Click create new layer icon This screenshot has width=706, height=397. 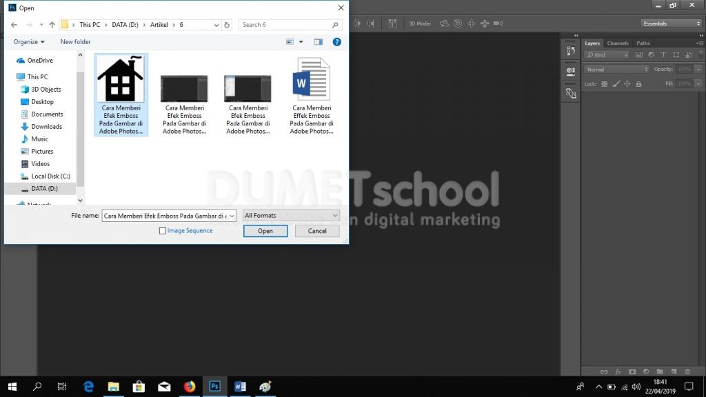pyautogui.click(x=674, y=371)
